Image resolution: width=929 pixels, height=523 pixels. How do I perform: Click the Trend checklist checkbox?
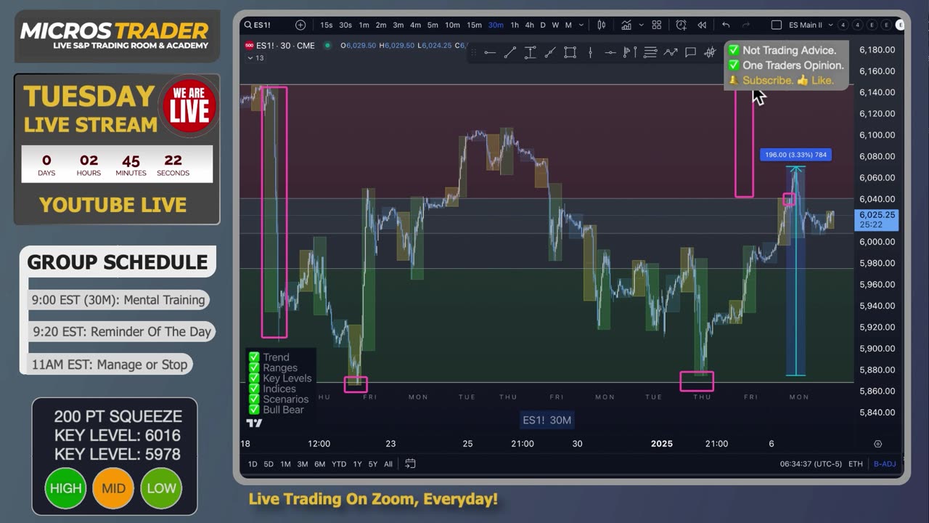pos(254,357)
